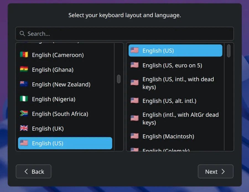Click the magnifying glass search icon
Viewport: 249px width, 192px height.
coord(22,33)
